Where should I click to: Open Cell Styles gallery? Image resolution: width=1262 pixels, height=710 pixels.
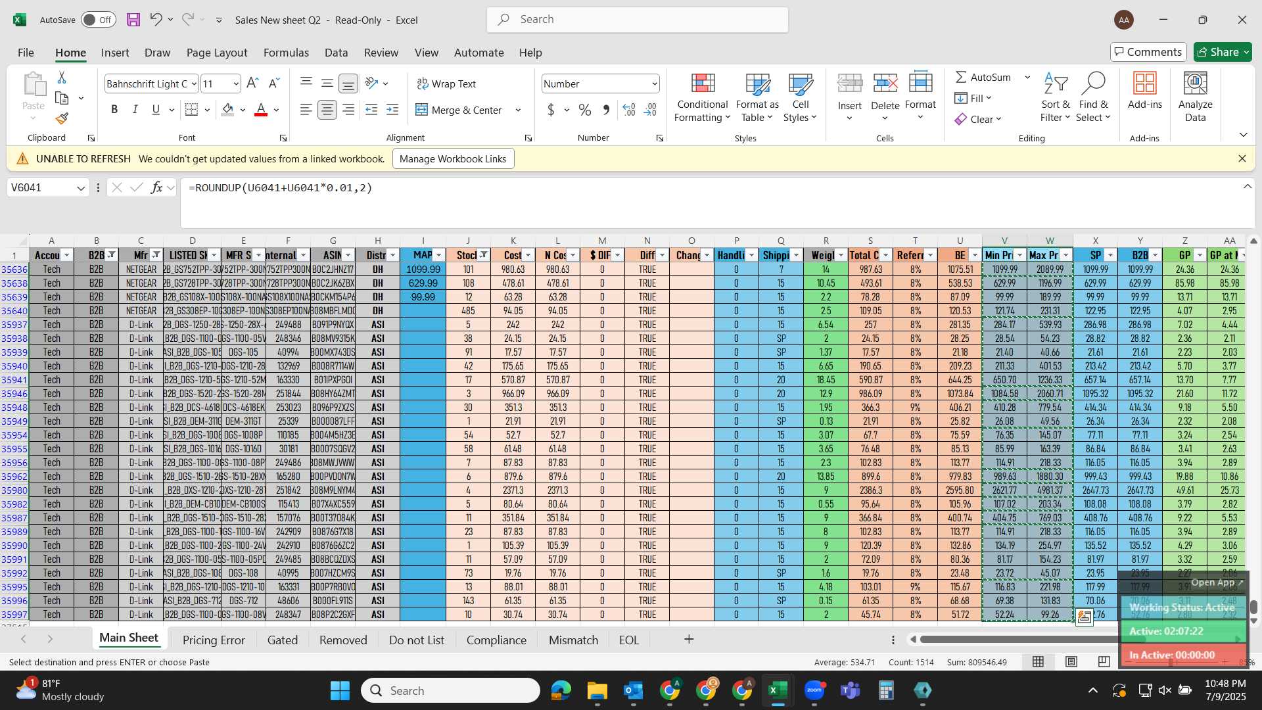pos(800,98)
